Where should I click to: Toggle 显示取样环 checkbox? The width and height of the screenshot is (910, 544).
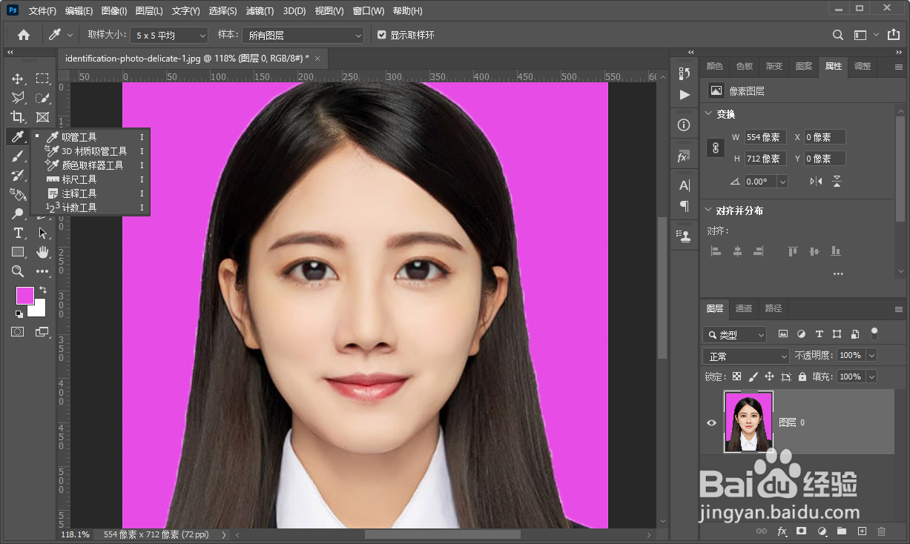[382, 35]
